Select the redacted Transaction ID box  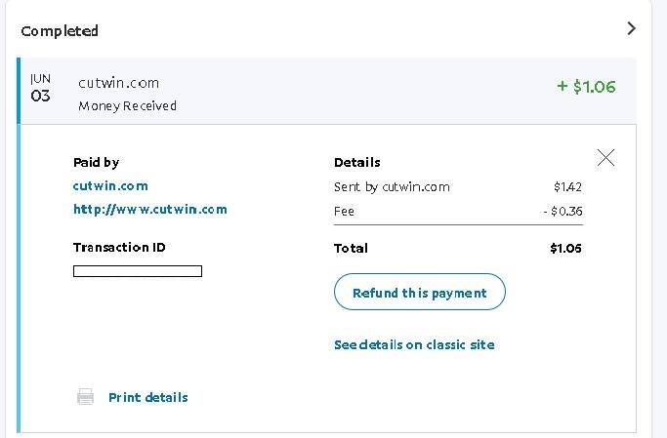click(138, 271)
